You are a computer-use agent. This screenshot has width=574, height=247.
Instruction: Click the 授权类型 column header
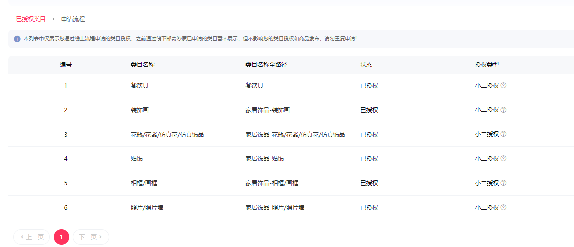tap(487, 65)
